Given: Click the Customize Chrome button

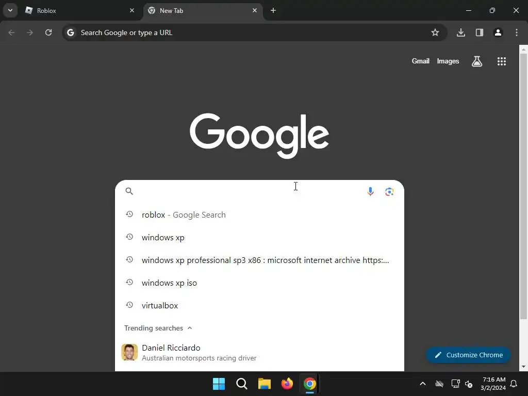Looking at the screenshot, I should coord(468,355).
